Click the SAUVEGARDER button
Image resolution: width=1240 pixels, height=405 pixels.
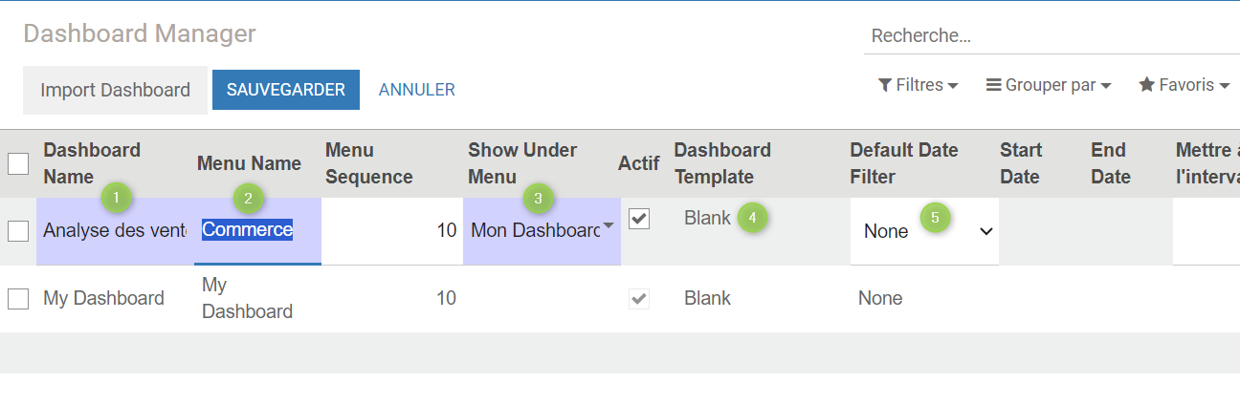[x=286, y=90]
